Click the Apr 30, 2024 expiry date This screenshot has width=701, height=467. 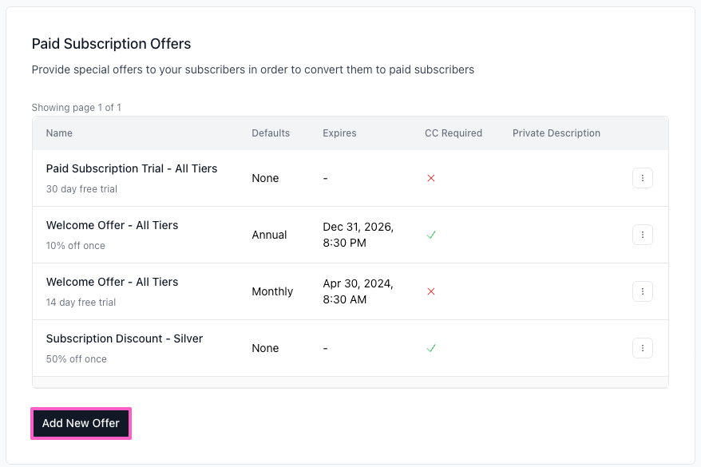point(358,291)
